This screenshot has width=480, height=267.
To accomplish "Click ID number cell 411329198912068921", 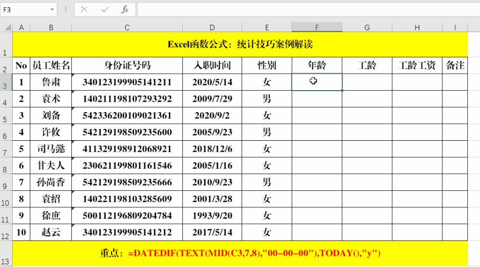I will 127,149.
